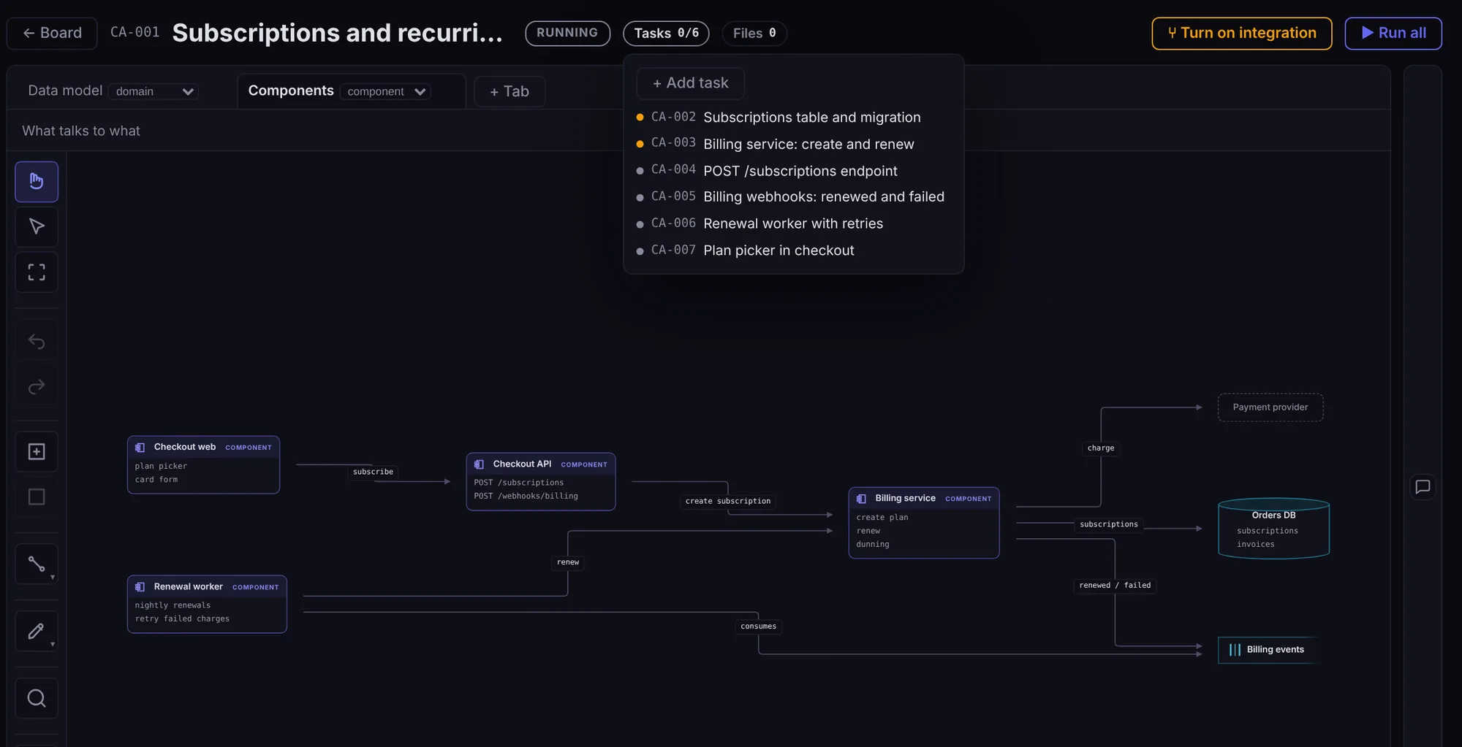1462x747 pixels.
Task: Click the + Add task button
Action: 690,83
